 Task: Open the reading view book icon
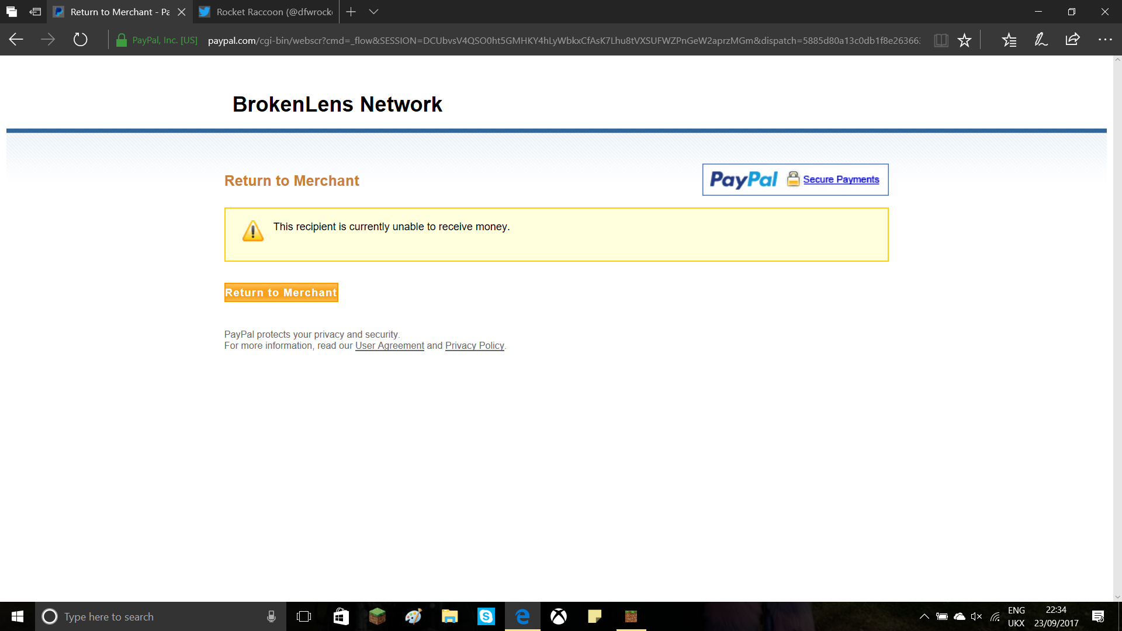pyautogui.click(x=941, y=40)
